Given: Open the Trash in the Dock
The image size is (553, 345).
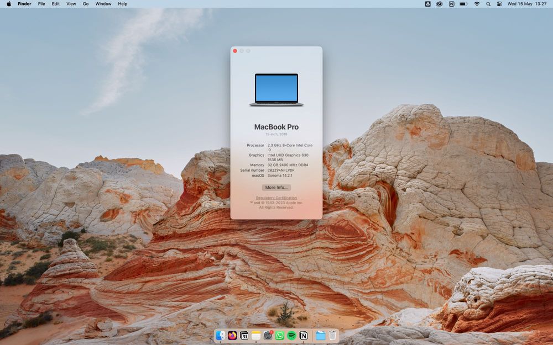Looking at the screenshot, I should [332, 336].
